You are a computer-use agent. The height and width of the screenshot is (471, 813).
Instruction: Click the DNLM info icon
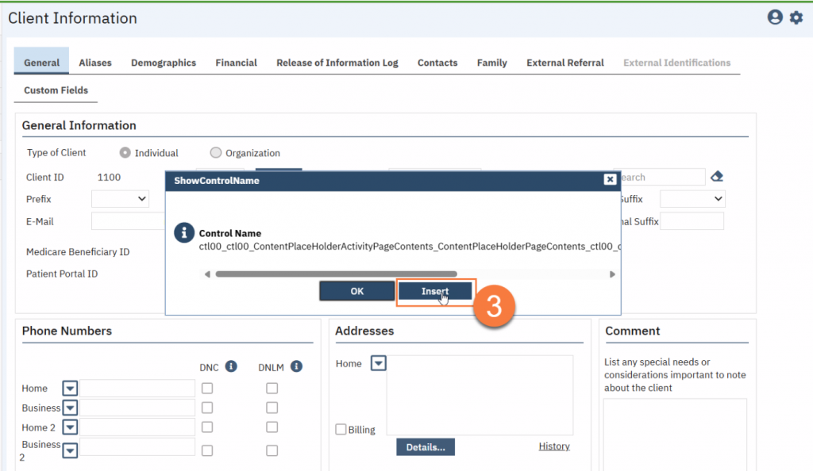pyautogui.click(x=296, y=366)
